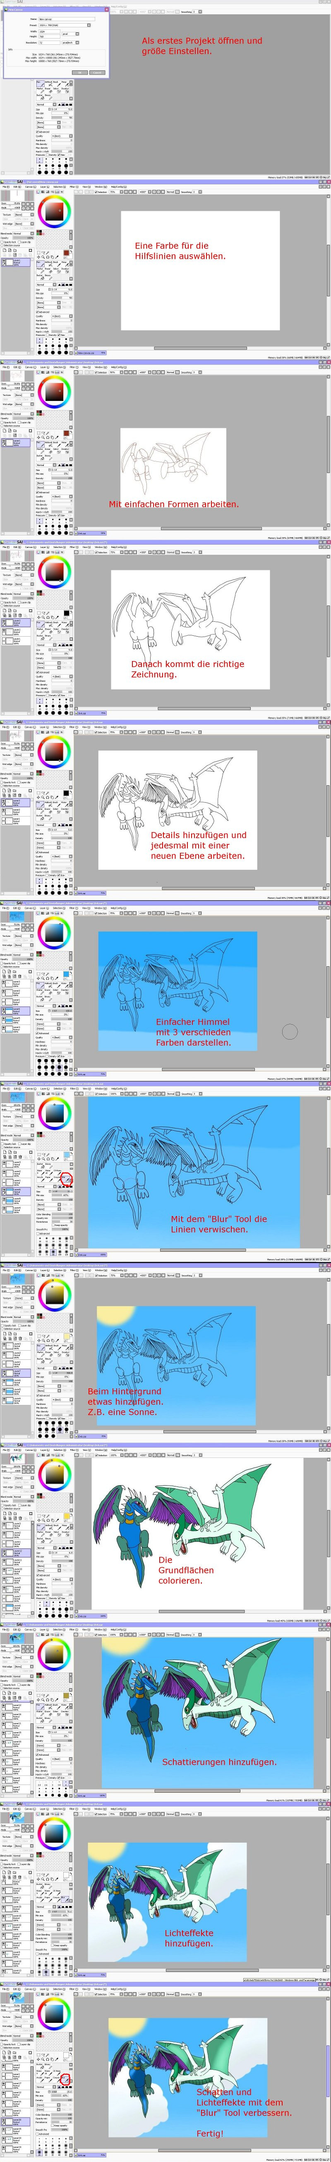Screen dimensions: 331x2162
Task: Click the light blue foreground swatch in Blur Tool screenshot
Action: click(66, 1155)
